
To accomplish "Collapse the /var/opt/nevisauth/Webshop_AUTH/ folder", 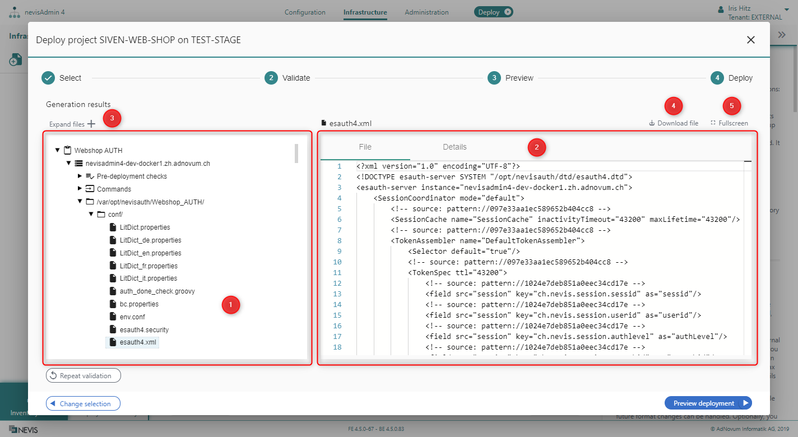I will coord(80,202).
